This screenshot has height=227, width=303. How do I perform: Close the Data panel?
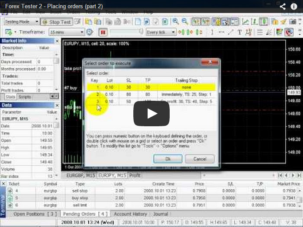tap(57, 105)
